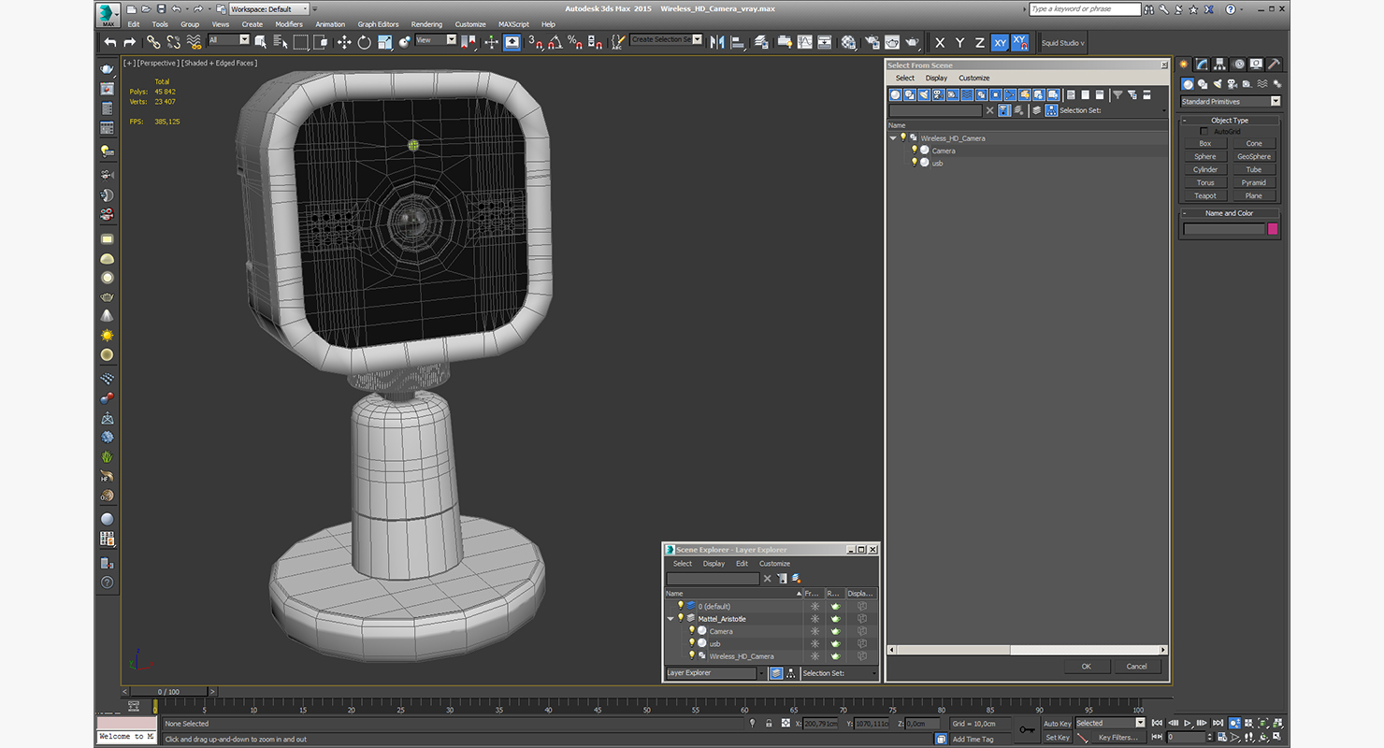Open the Modifiers menu
1384x748 pixels.
tap(289, 24)
